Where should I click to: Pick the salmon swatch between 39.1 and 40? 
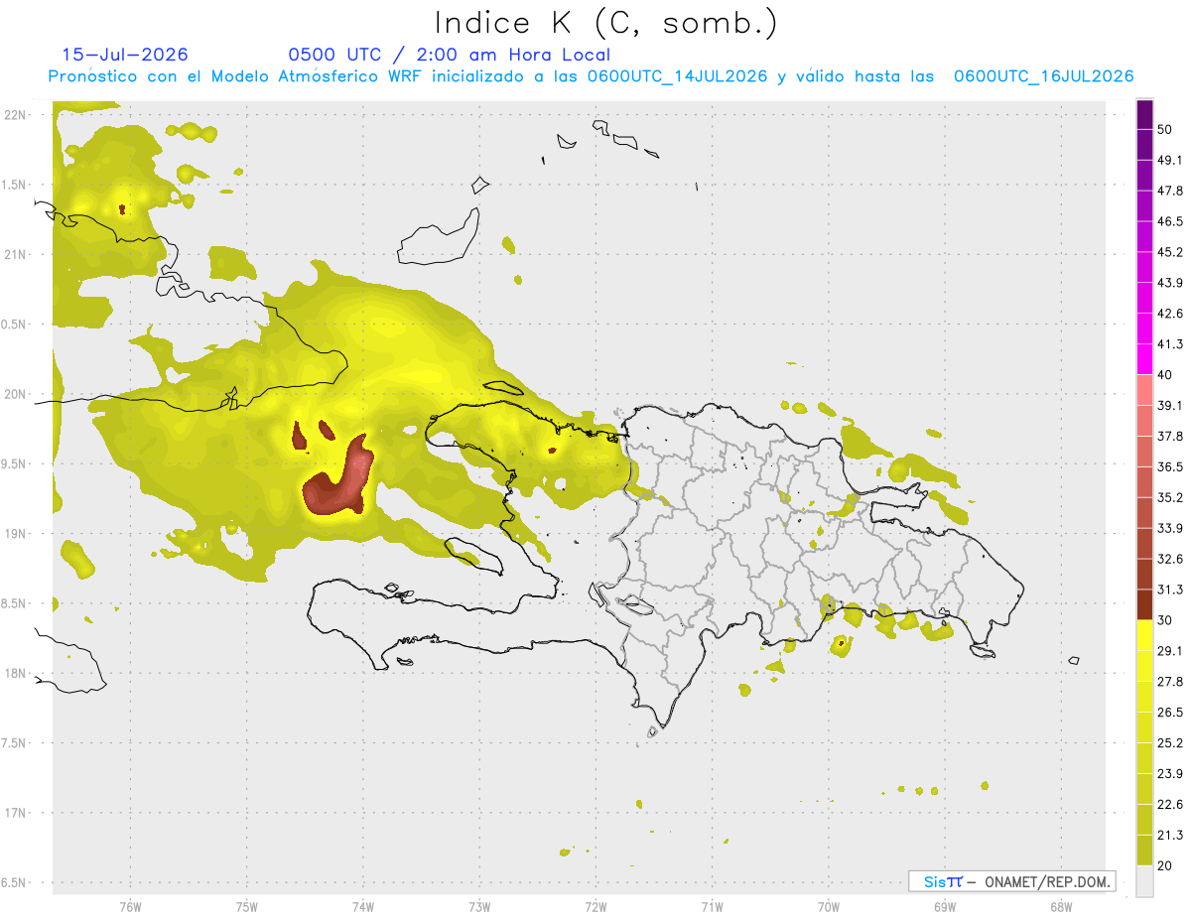[x=1144, y=390]
